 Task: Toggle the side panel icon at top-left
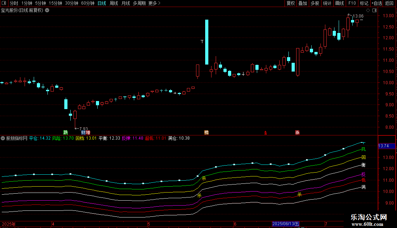[x=4, y=3]
